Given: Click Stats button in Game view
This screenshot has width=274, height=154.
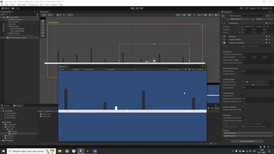Looking at the screenshot, I should 194,69.
